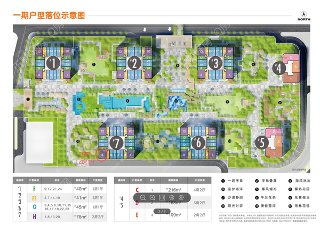This screenshot has width=320, height=225.
Task: Click the 216m² area cell
Action: click(174, 190)
